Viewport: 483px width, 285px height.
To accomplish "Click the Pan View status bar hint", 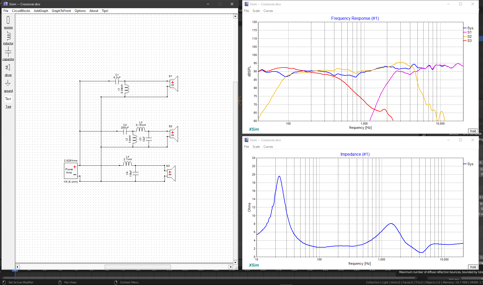I will (70, 282).
